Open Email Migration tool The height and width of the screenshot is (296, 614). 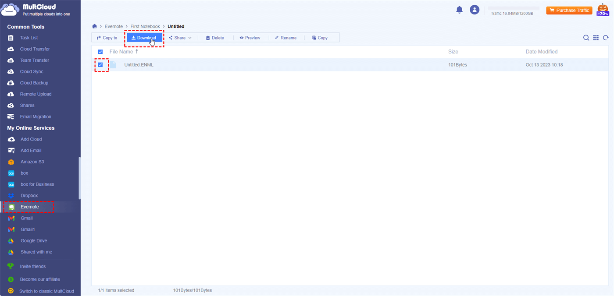click(x=36, y=117)
